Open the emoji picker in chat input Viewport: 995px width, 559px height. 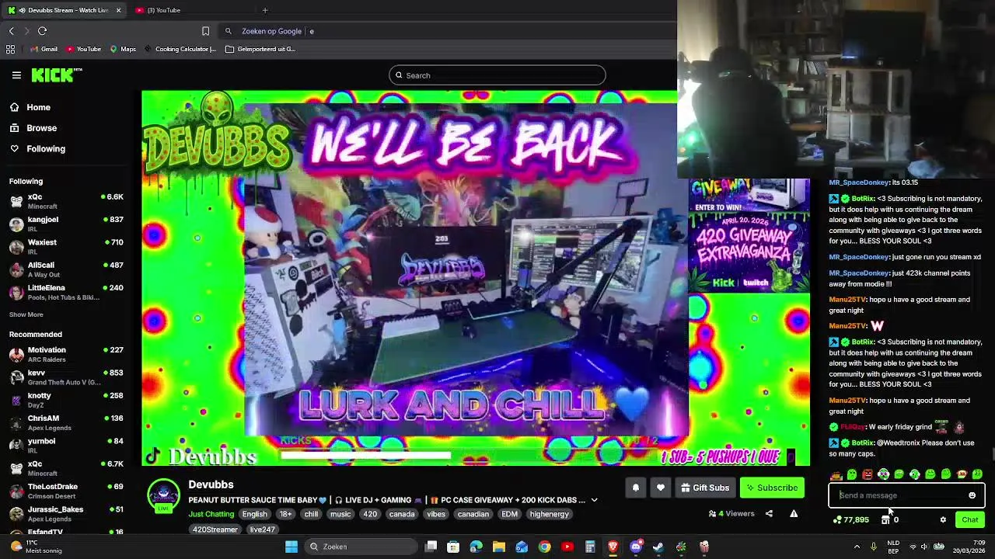[x=972, y=495]
